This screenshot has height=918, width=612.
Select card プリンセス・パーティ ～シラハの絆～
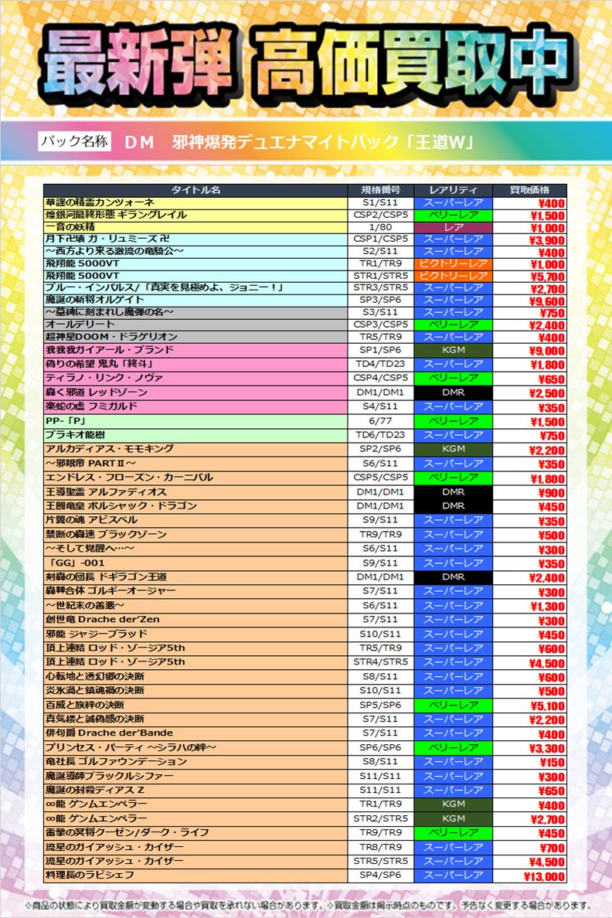pos(131,748)
